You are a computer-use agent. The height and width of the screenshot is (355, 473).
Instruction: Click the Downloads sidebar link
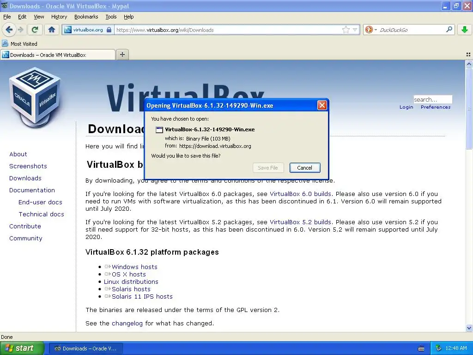click(25, 178)
